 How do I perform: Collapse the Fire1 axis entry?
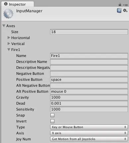point(9,50)
